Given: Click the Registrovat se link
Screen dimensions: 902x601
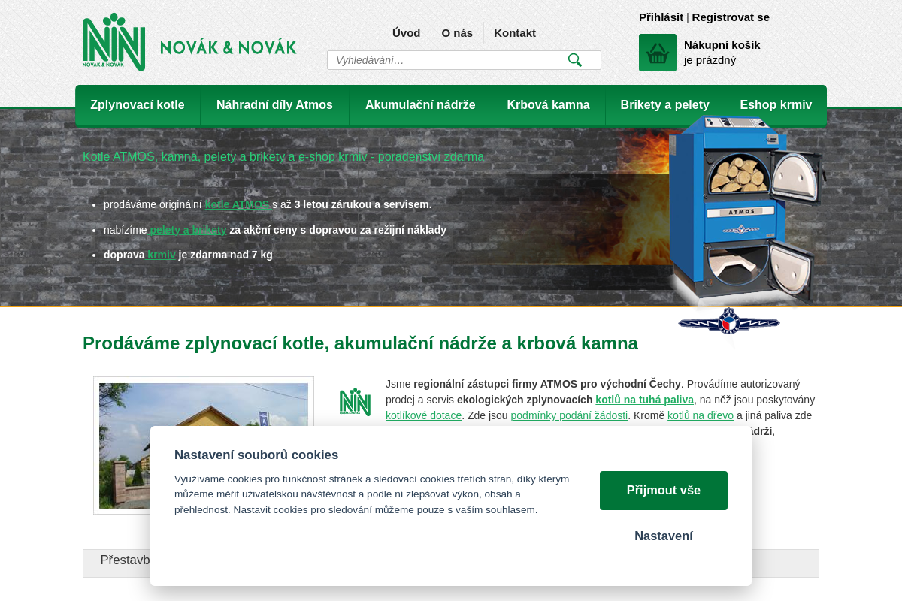Looking at the screenshot, I should (x=731, y=17).
